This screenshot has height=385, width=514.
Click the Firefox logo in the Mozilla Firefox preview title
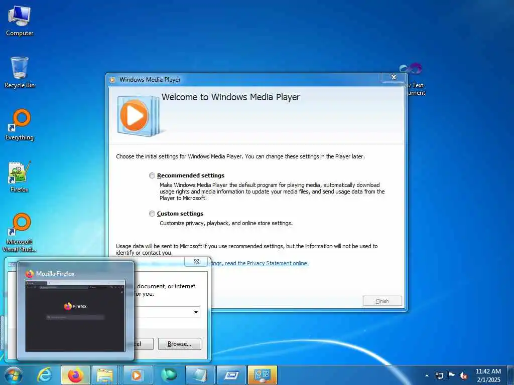(x=30, y=274)
